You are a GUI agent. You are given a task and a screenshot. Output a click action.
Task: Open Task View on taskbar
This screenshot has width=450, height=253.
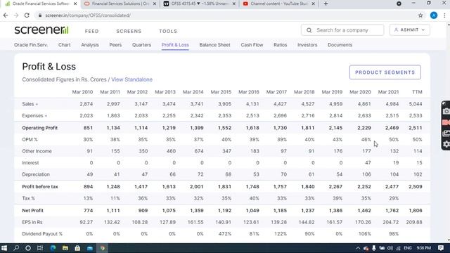(40, 248)
